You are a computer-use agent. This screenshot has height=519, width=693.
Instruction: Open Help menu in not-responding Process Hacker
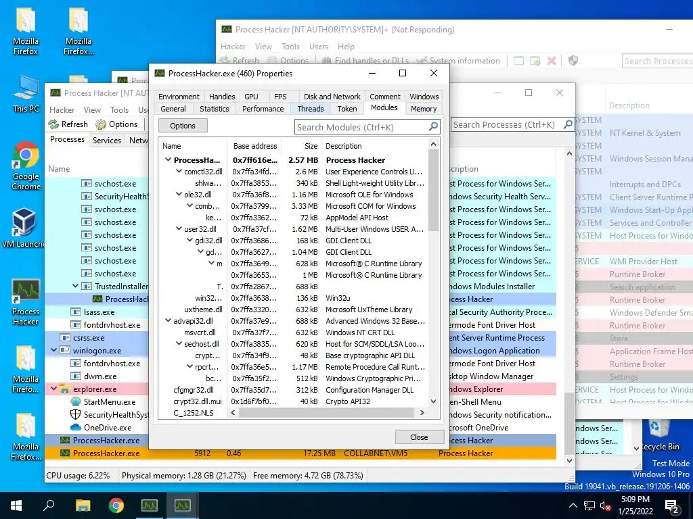[346, 47]
